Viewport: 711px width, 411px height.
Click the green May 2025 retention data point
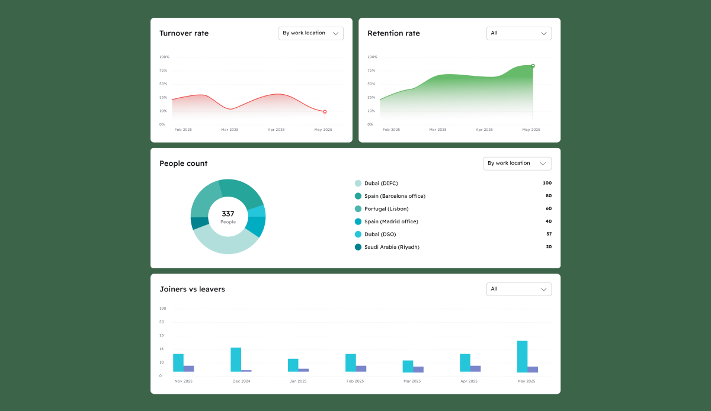coord(533,66)
